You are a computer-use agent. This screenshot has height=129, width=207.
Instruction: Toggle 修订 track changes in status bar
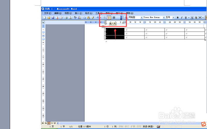point(127,127)
